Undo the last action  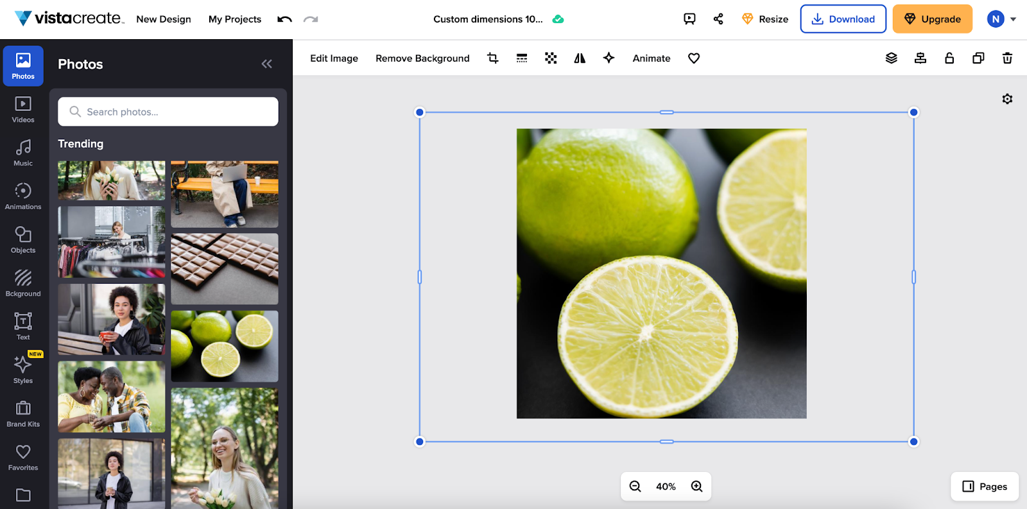click(284, 19)
